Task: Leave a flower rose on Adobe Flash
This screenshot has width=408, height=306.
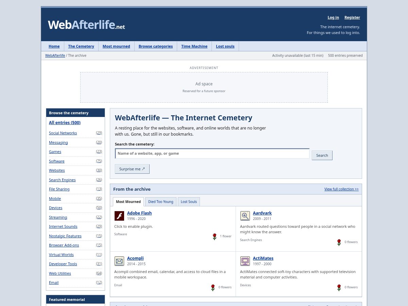Action: point(215,237)
